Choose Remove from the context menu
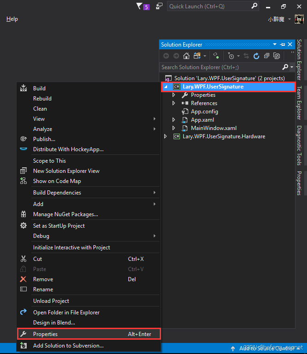Screen dimensions: 307x354 [88, 279]
